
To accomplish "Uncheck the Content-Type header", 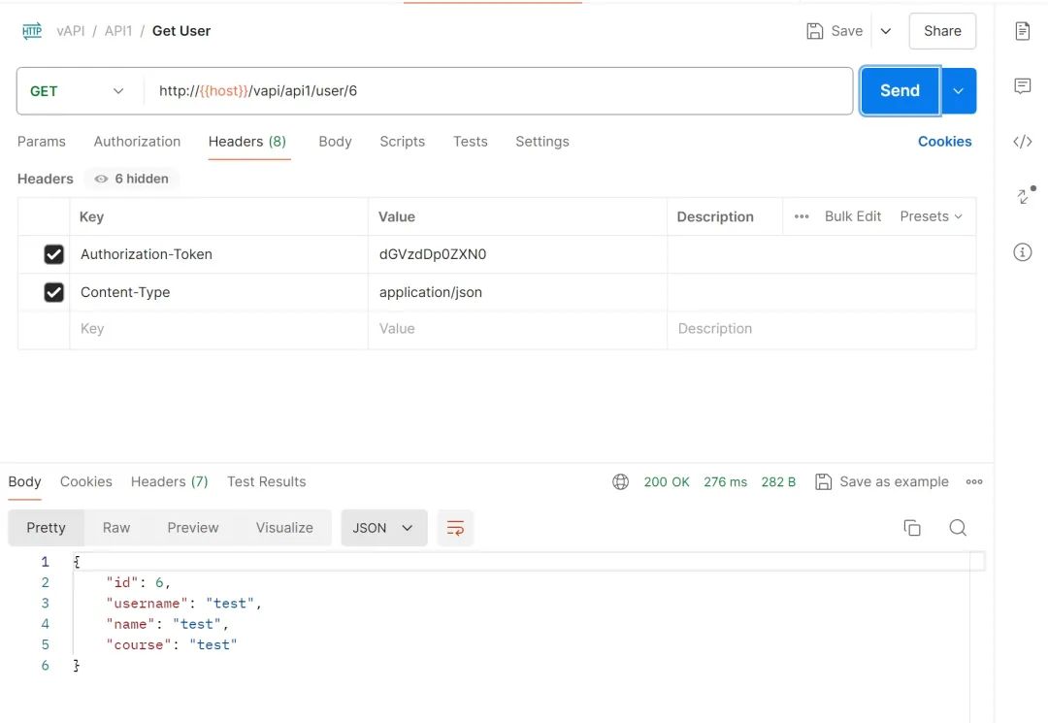I will click(x=53, y=293).
